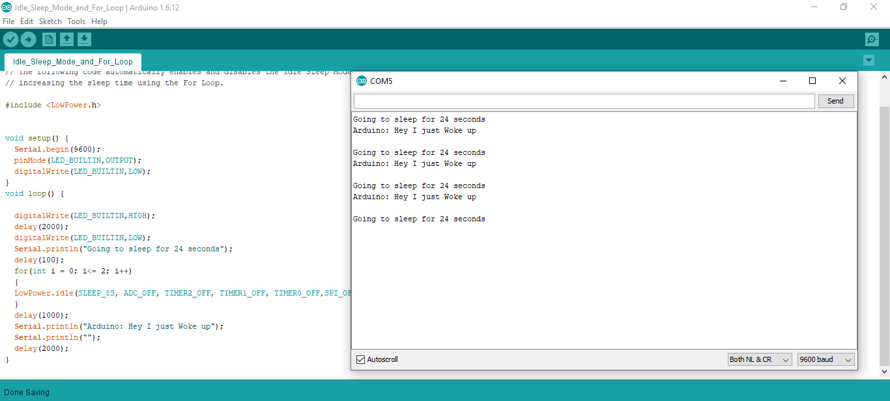
Task: Click the 'COM5' window title text
Action: click(x=381, y=81)
